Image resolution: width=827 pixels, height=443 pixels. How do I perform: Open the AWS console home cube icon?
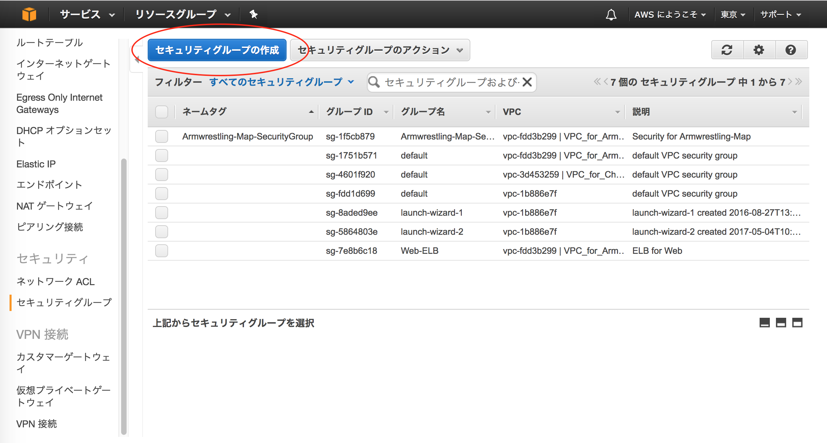pyautogui.click(x=29, y=14)
